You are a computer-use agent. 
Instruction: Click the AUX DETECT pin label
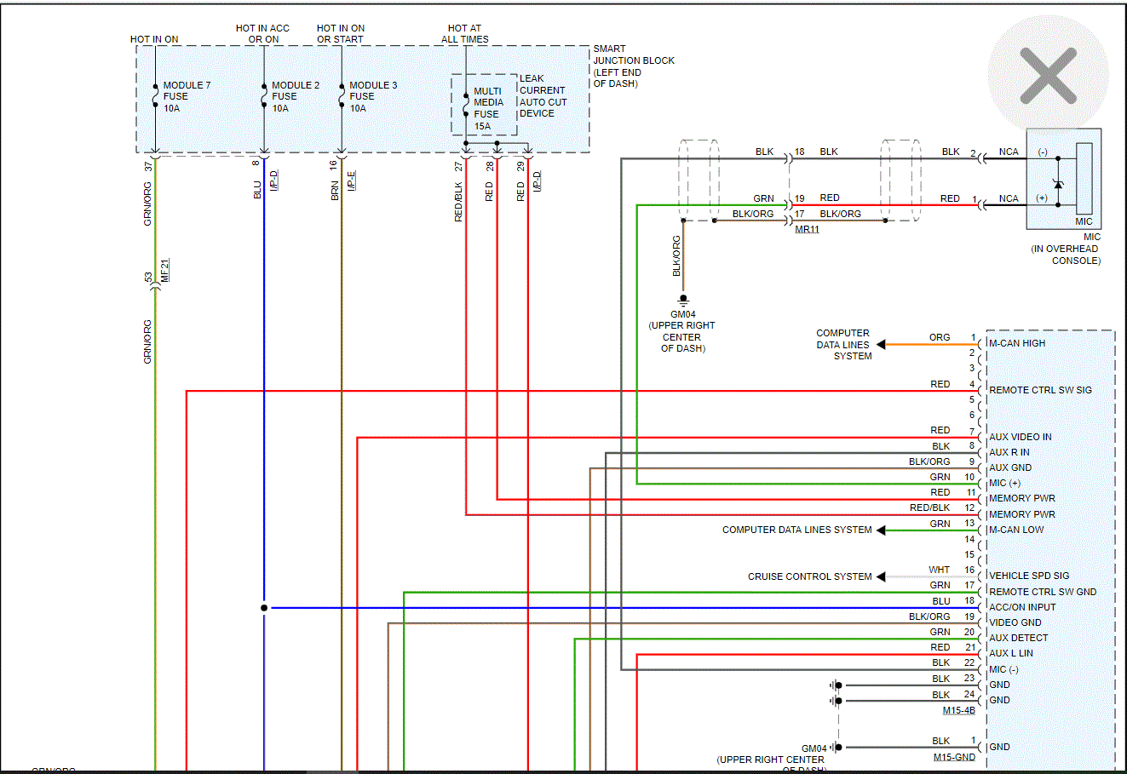[1019, 638]
